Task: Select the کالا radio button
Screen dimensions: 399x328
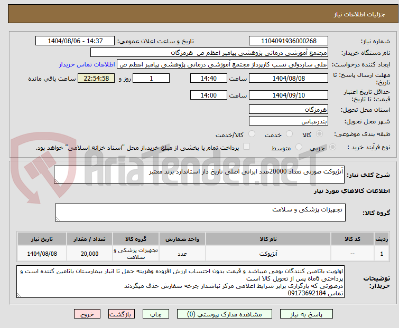Action: coord(319,134)
